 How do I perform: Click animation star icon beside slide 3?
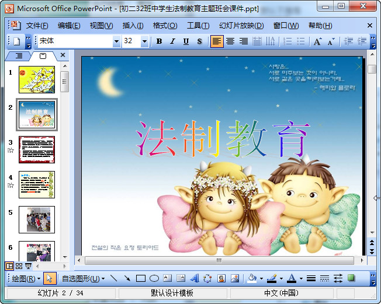pos(11,151)
